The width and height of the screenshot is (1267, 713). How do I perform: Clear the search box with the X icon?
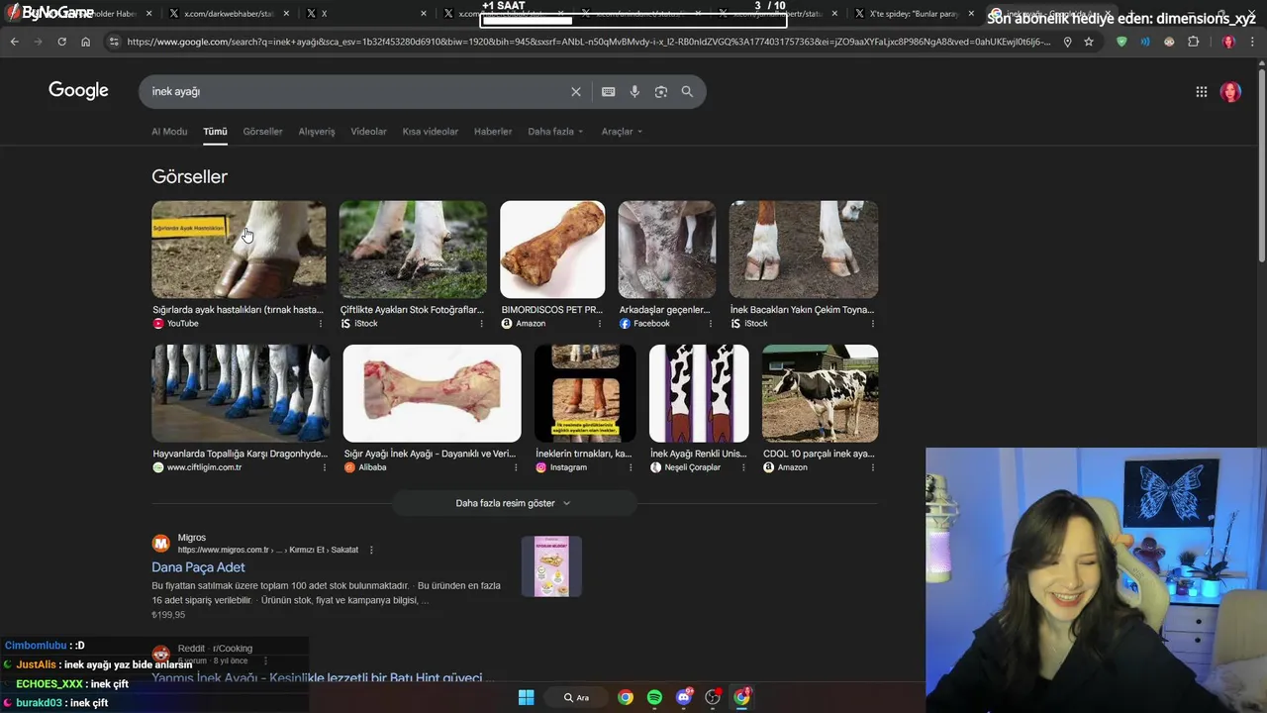click(576, 91)
